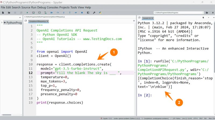Click the working directory path field
This screenshot has height=120, width=215.
tap(178, 13)
